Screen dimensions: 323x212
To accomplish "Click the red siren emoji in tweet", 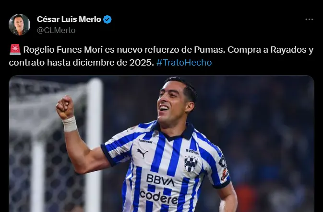I will point(15,50).
